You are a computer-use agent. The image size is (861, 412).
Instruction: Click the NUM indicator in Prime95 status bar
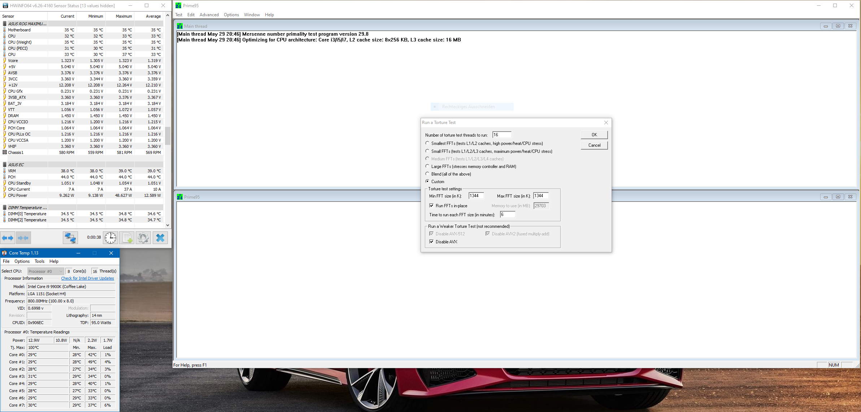click(834, 365)
